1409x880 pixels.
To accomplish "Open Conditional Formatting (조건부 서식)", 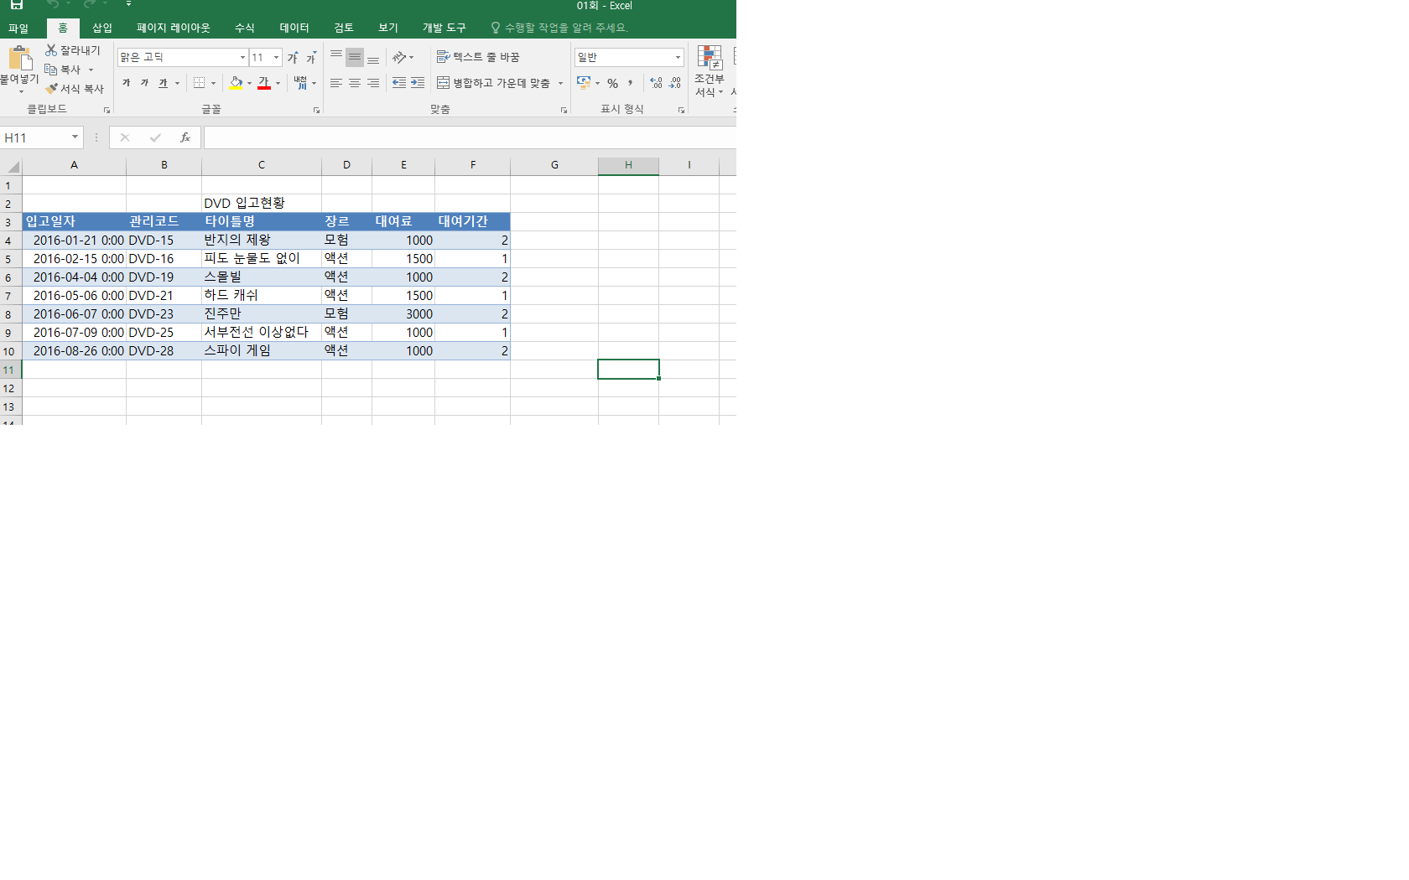I will 710,71.
